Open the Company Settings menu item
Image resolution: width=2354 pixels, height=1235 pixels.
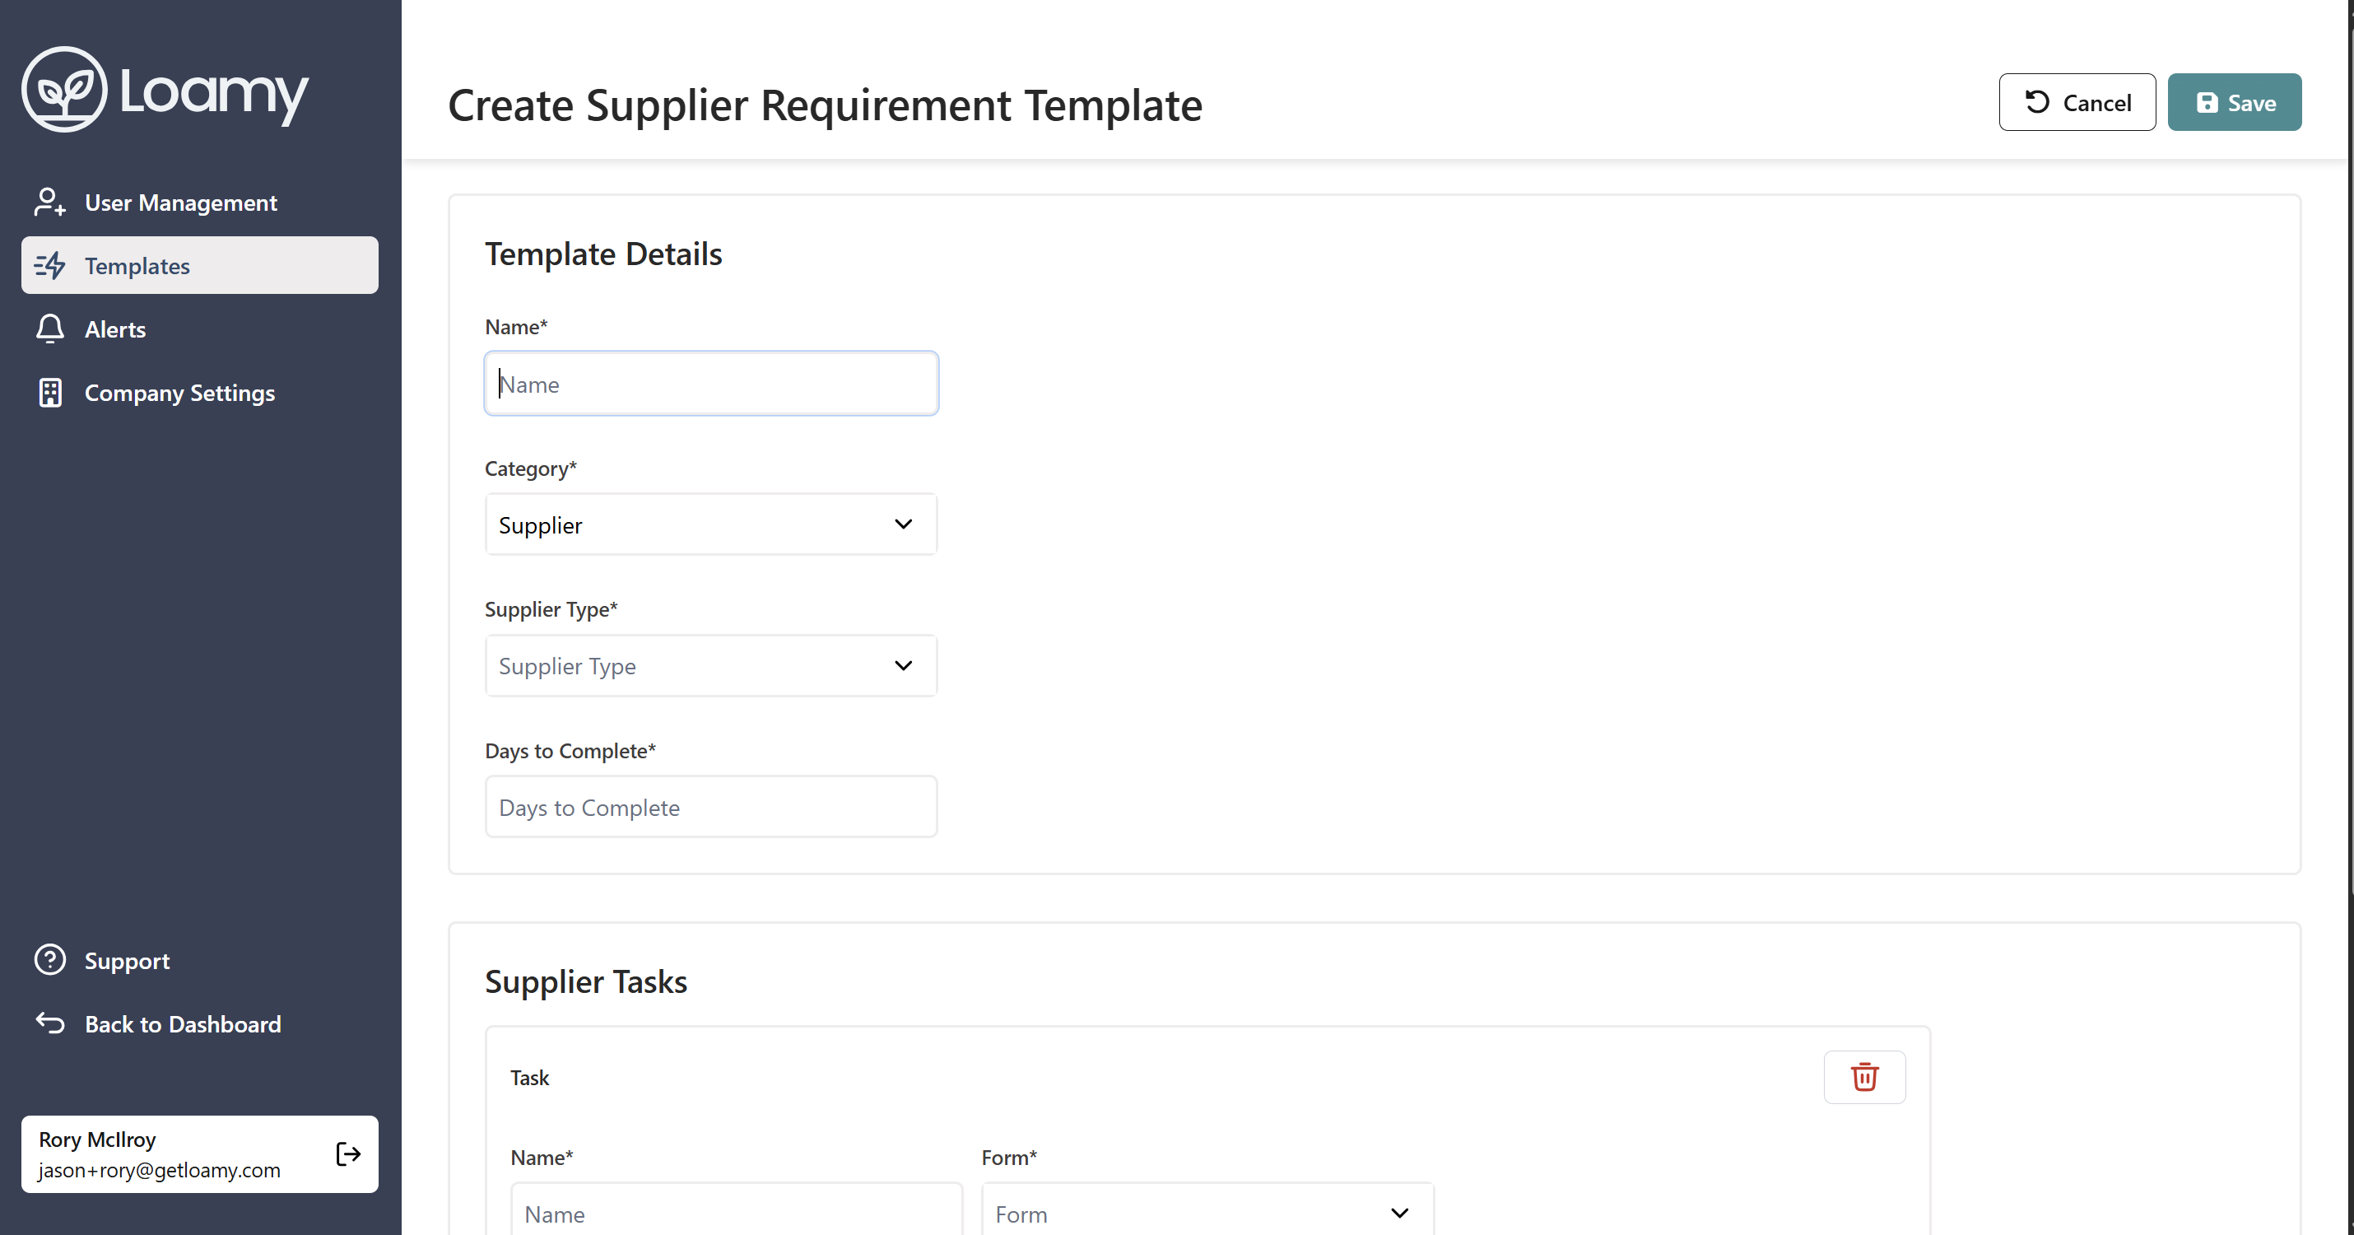click(x=179, y=393)
